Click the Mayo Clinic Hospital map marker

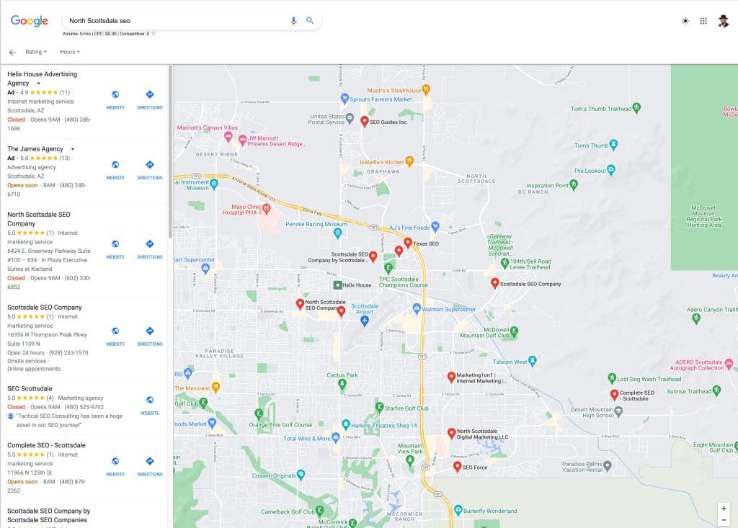pyautogui.click(x=267, y=208)
